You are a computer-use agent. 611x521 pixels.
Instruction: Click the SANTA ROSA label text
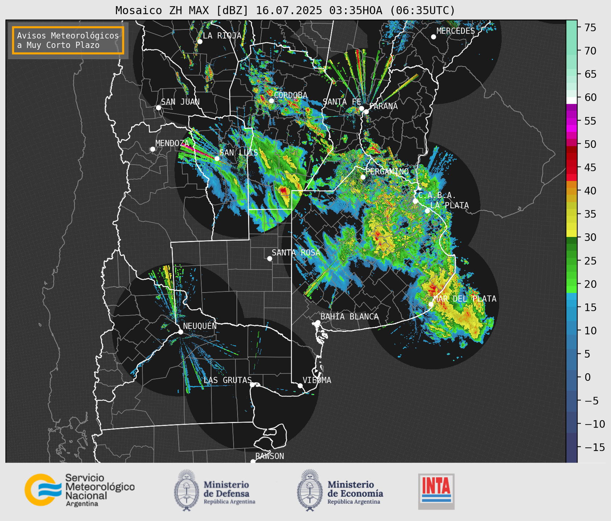click(x=296, y=253)
